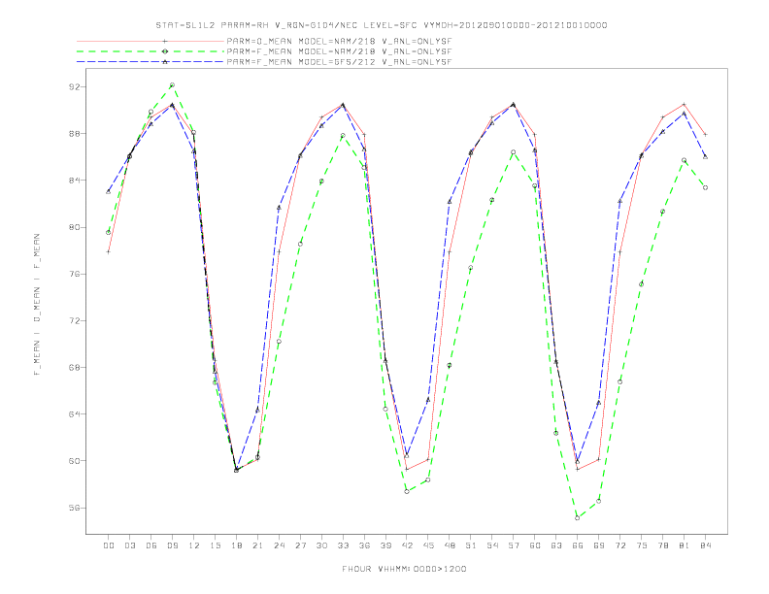Click forecast hour label 69 on x-axis
The image size is (769, 594).
[x=599, y=545]
